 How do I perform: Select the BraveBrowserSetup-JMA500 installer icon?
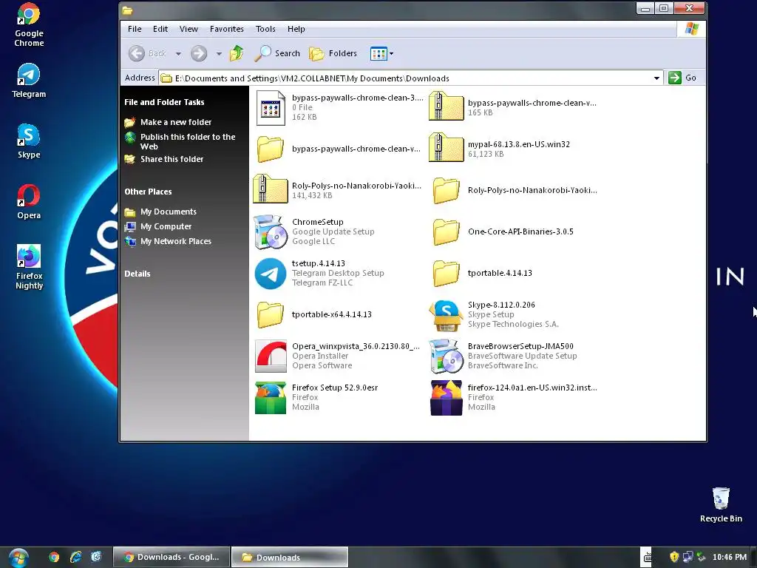click(x=446, y=356)
